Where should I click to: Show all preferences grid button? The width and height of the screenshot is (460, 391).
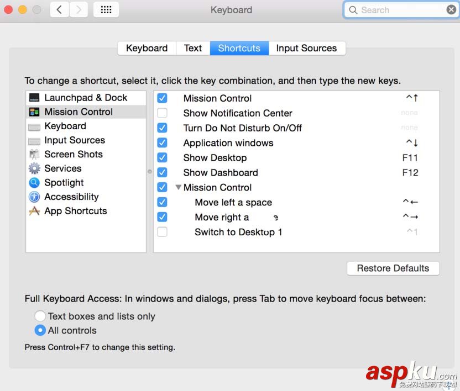coord(106,10)
